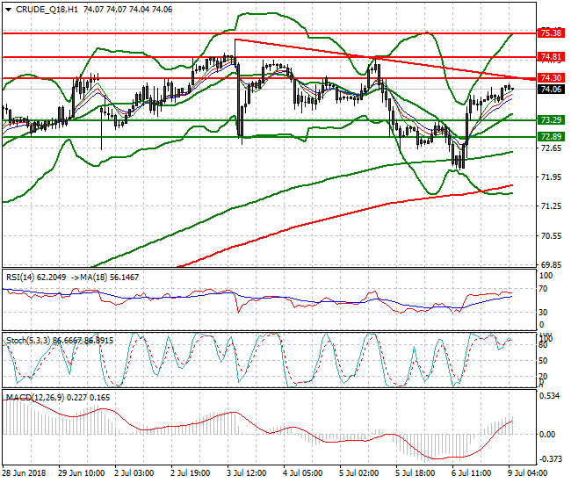Click the 73.29 green support label
This screenshot has width=571, height=483.
click(551, 119)
